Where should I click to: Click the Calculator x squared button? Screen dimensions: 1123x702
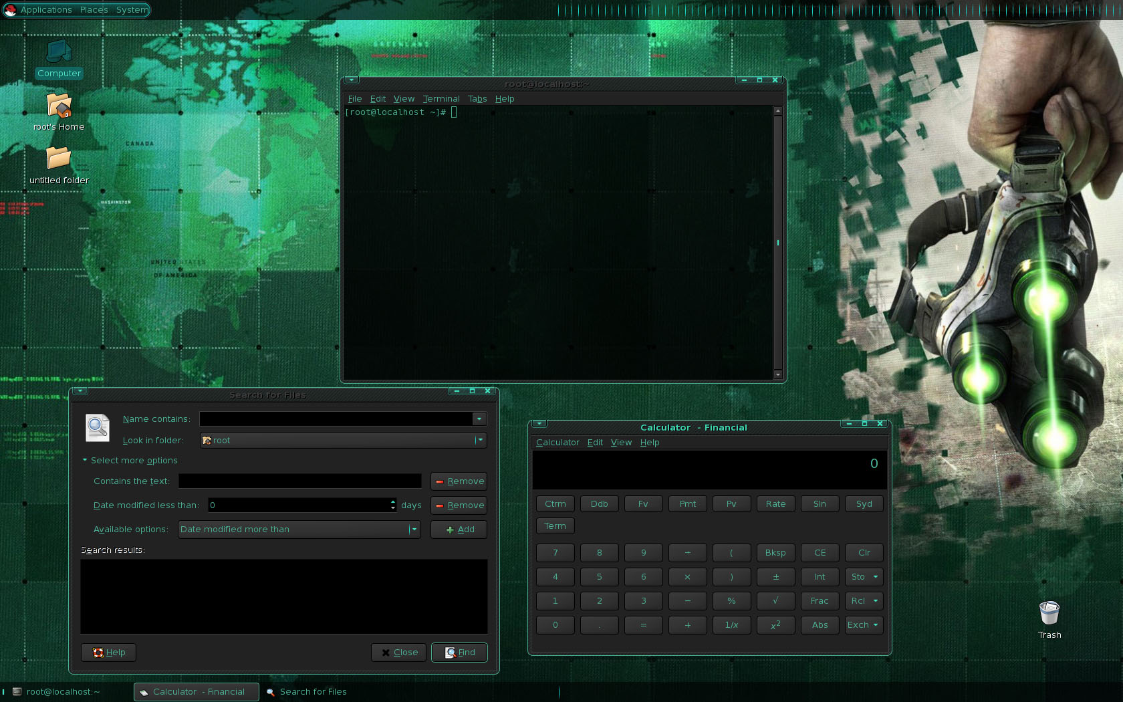coord(775,625)
